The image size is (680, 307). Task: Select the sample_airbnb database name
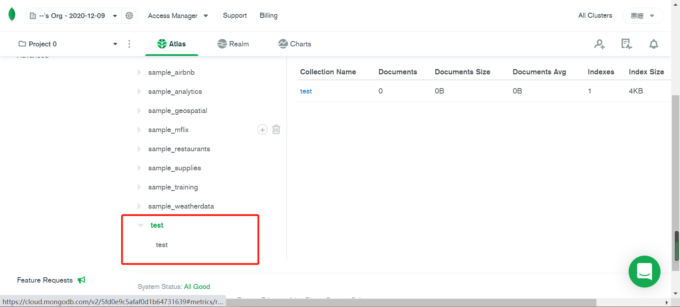pyautogui.click(x=171, y=72)
